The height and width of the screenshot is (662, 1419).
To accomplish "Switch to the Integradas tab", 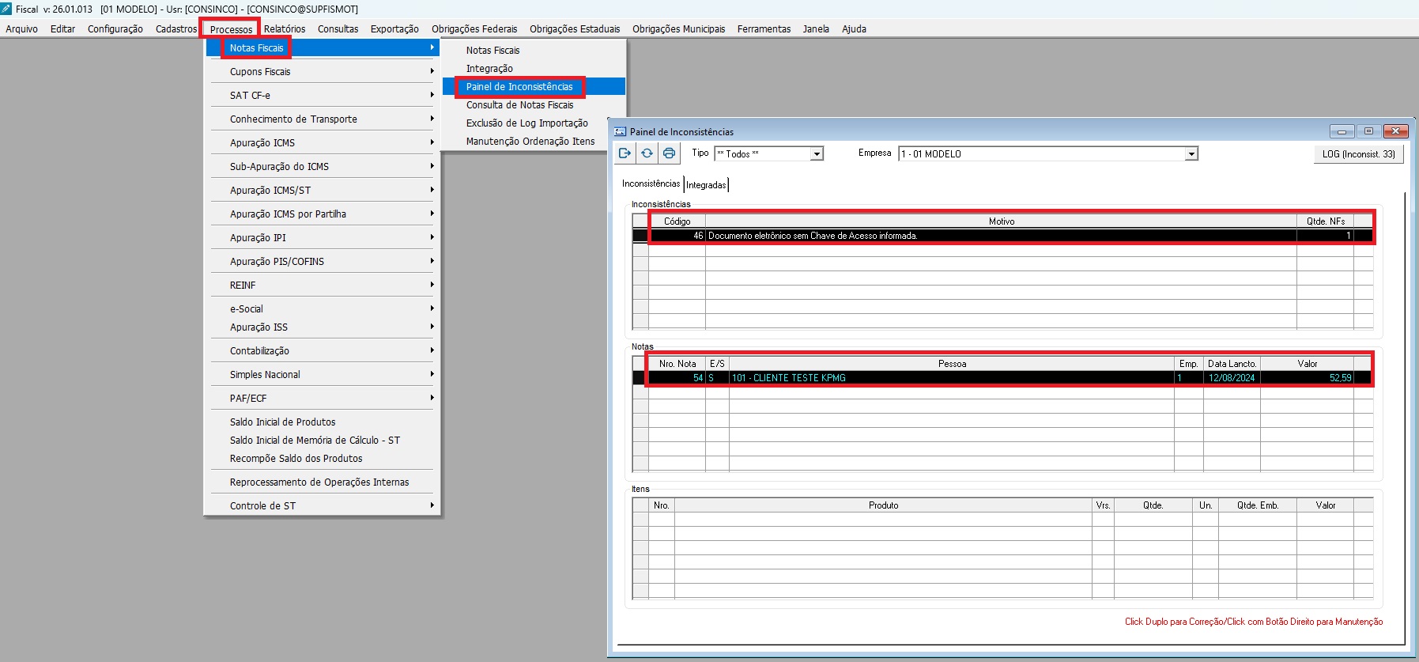I will point(706,185).
